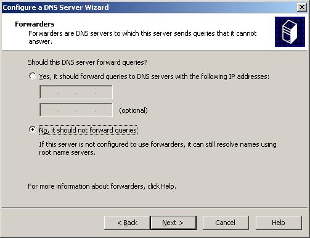Viewport: 310px width, 238px height.
Task: Go to the previous page with Back button
Action: (127, 223)
